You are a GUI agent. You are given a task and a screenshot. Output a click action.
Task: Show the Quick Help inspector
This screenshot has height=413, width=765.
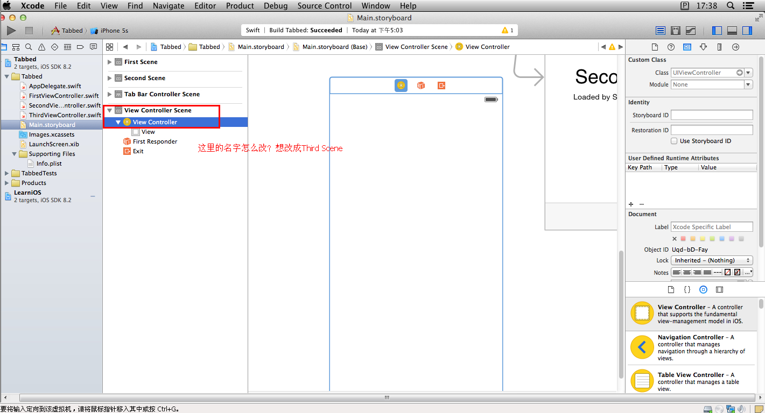point(671,47)
